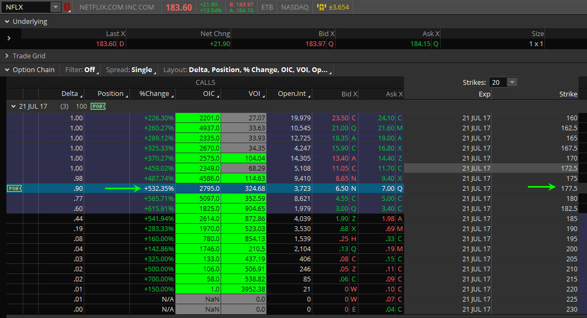Collapse the 21 JUL 17 expiration row
This screenshot has width=587, height=318.
13,106
